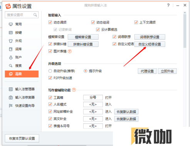Click the shirt icon beside 外观
This screenshot has height=146, width=190.
coord(11,41)
